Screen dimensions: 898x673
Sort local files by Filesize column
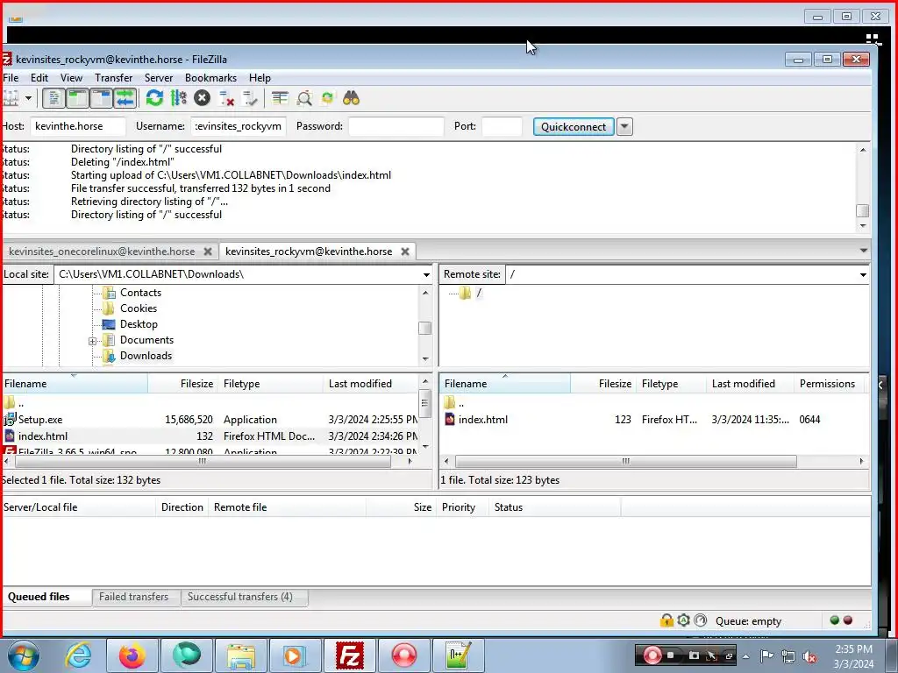point(182,384)
